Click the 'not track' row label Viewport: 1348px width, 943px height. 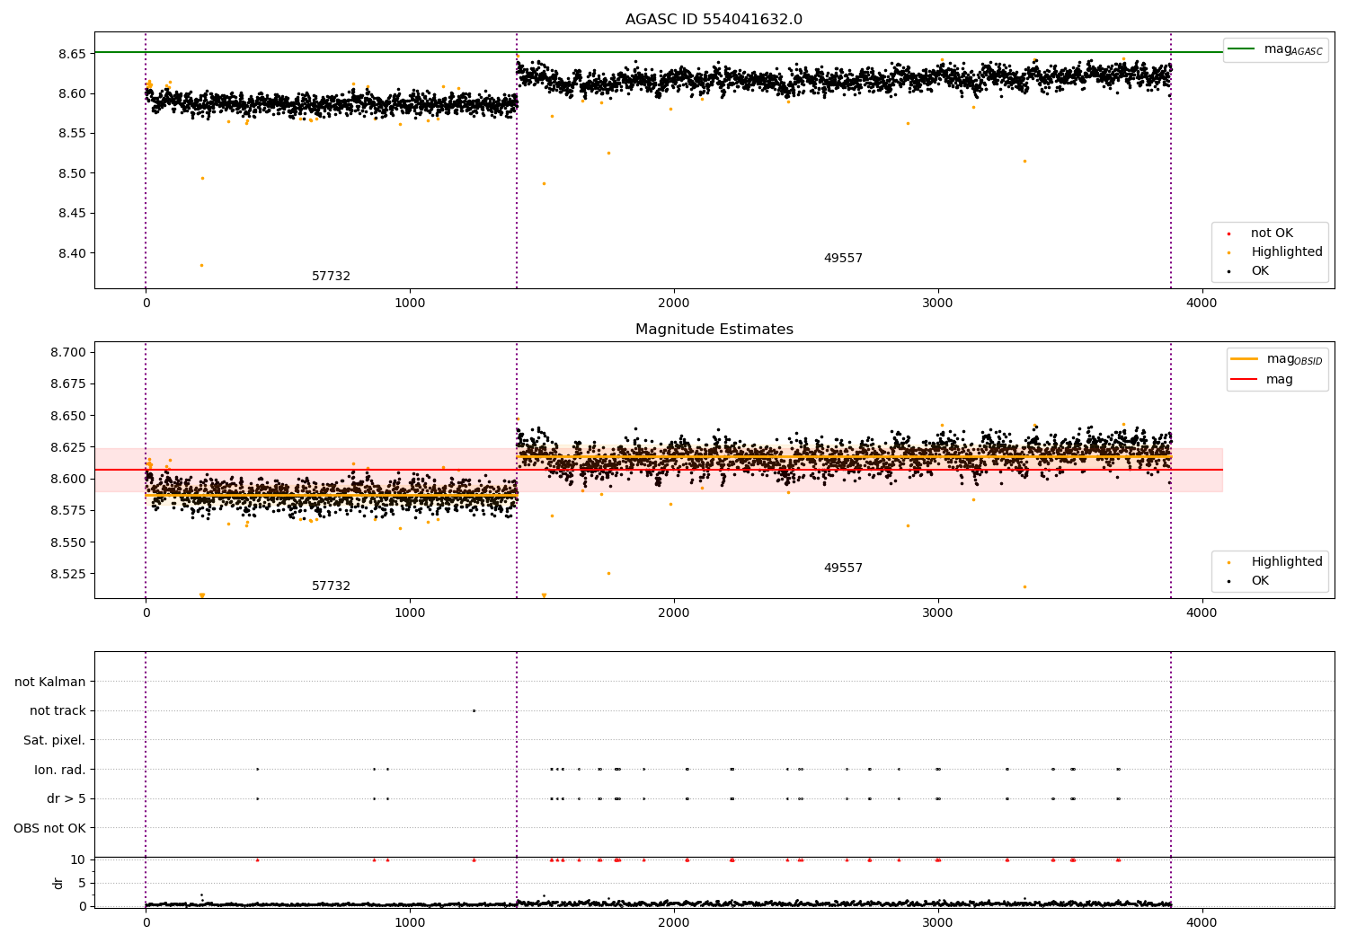pyautogui.click(x=58, y=711)
